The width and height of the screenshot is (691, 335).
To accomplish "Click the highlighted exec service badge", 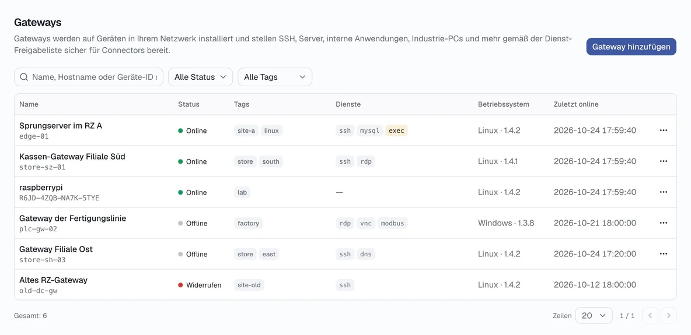I will (x=397, y=131).
